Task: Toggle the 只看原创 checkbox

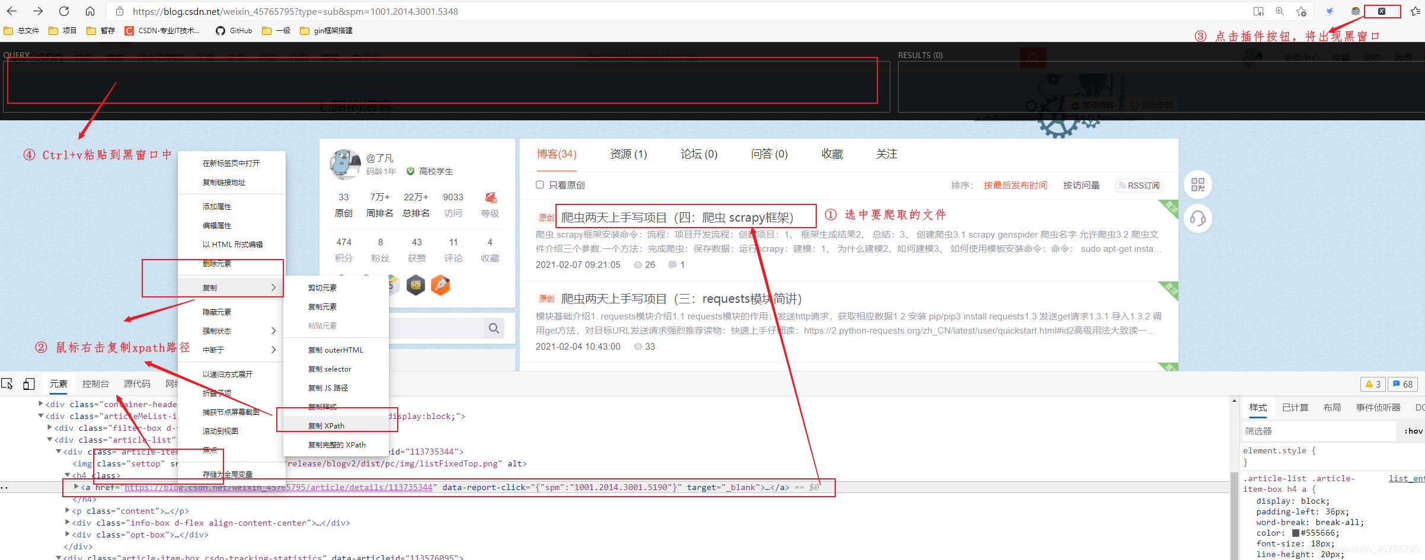Action: pos(539,185)
